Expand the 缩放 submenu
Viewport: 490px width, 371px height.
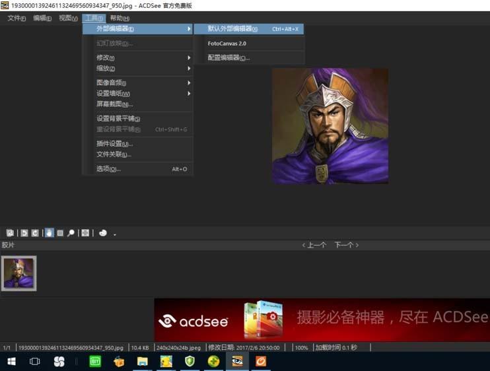click(137, 69)
